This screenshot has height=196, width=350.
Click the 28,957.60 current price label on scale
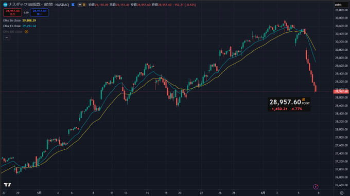(341, 91)
